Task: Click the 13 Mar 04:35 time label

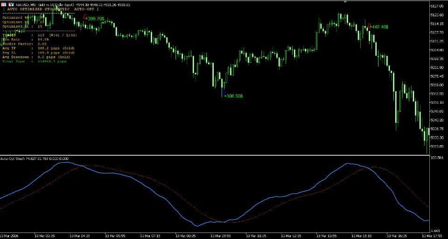Action: coord(79,236)
